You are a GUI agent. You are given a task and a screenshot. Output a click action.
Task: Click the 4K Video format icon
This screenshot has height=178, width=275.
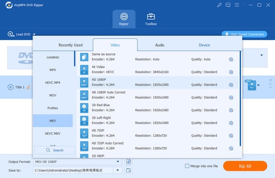[x=84, y=70]
